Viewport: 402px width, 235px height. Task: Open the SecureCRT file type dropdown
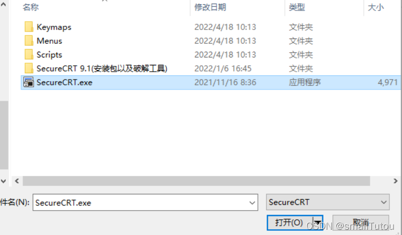click(x=328, y=202)
